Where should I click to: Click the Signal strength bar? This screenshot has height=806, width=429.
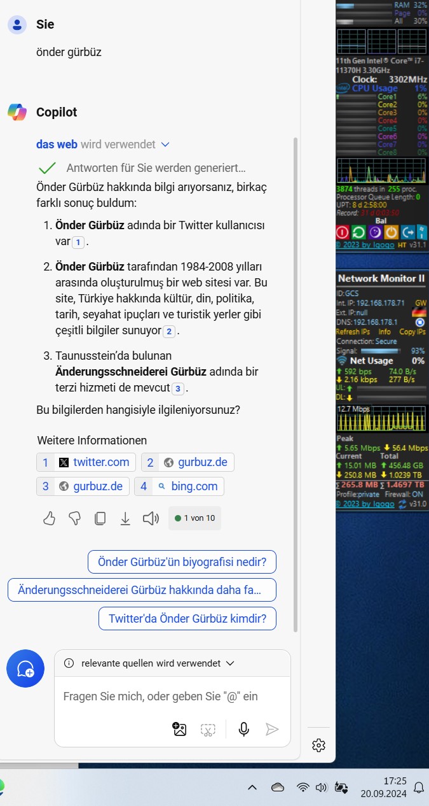pos(382,351)
